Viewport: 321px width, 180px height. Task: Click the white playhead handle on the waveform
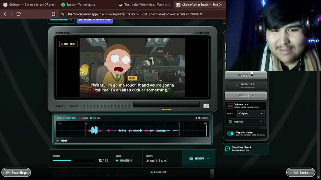207,130
